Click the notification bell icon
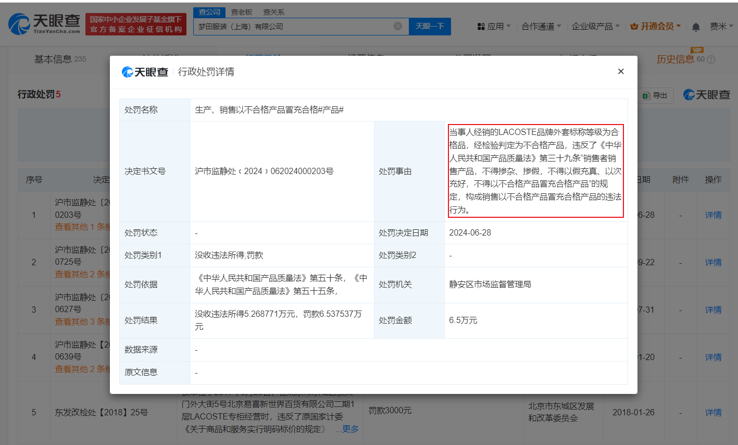 (695, 26)
